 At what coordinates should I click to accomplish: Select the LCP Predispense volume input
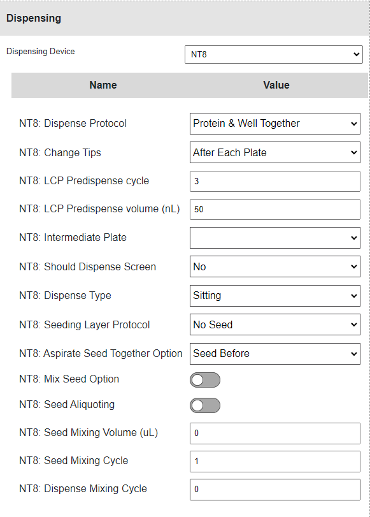pos(274,209)
